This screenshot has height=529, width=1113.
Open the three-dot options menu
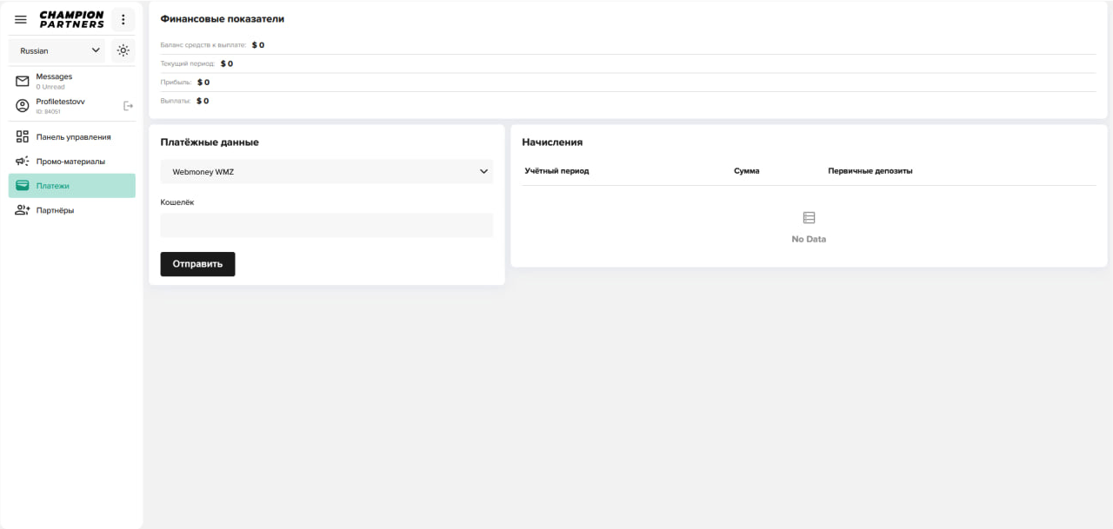tap(123, 19)
